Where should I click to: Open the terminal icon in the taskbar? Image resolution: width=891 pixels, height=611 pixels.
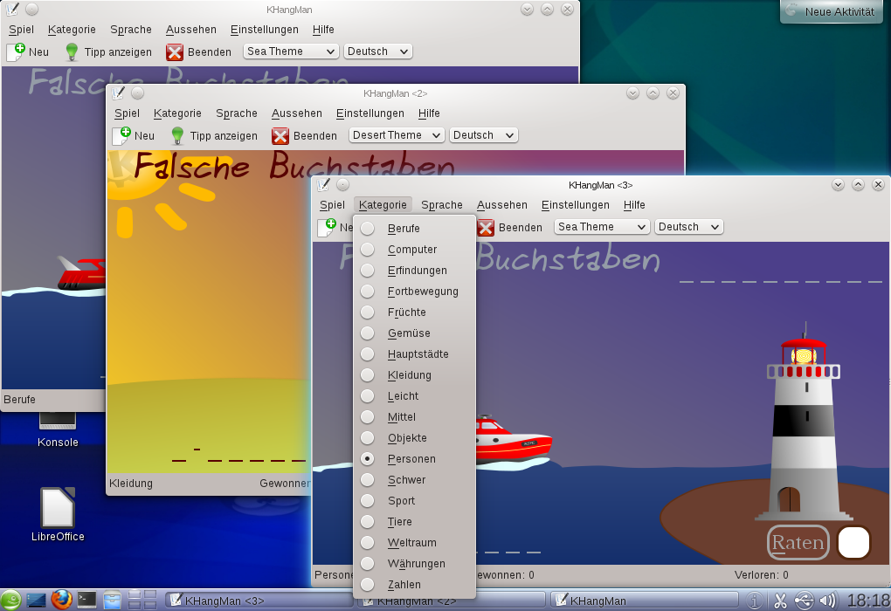tap(87, 600)
